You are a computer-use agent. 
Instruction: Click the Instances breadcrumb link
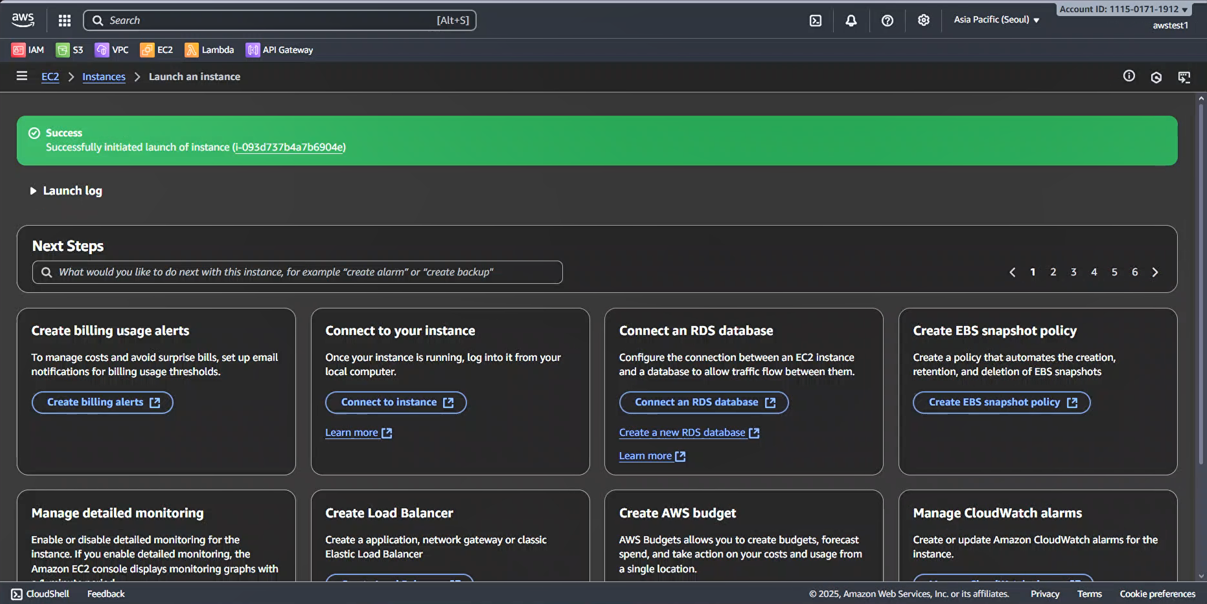103,77
